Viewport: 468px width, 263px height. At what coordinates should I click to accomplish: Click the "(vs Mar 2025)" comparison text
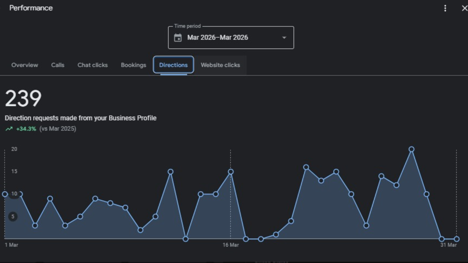pos(58,129)
